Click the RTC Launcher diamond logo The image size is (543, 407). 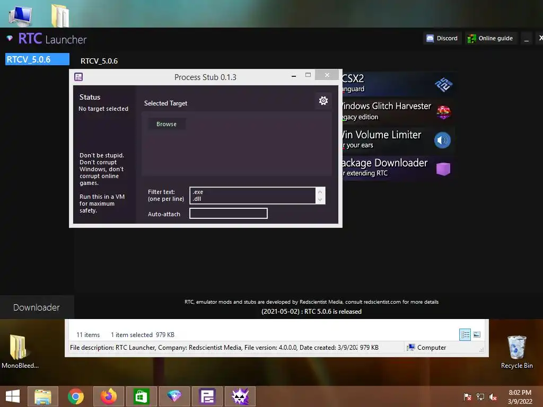pyautogui.click(x=10, y=38)
